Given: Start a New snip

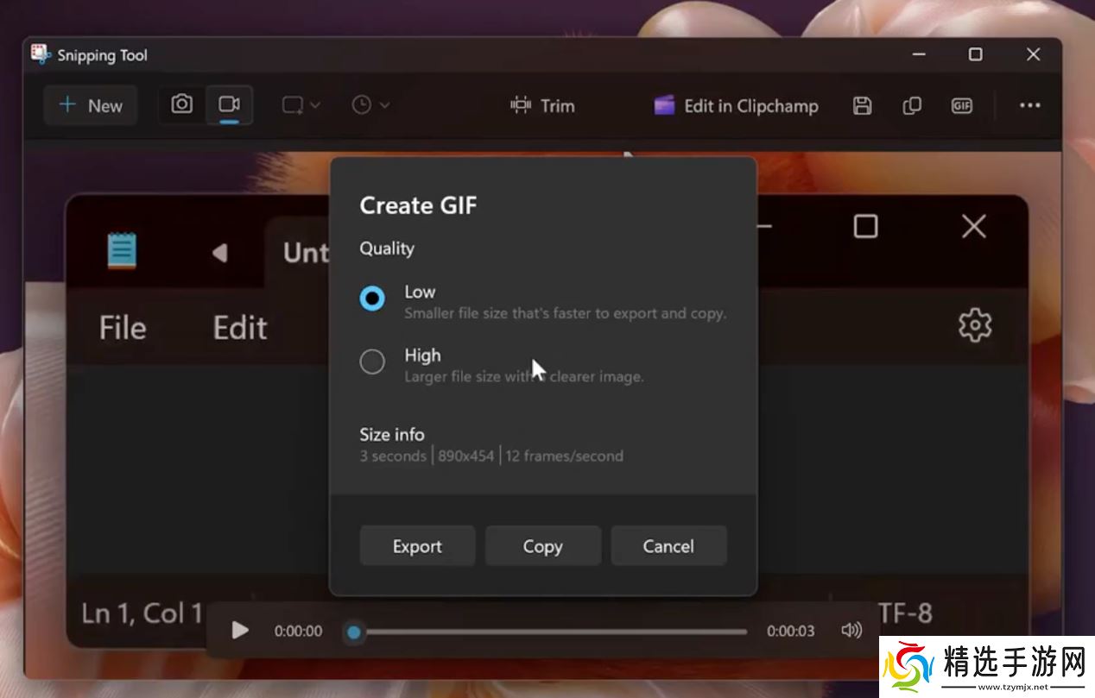Looking at the screenshot, I should coord(90,105).
